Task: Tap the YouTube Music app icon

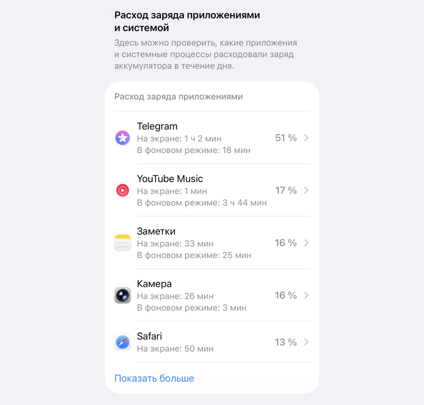Action: click(123, 190)
